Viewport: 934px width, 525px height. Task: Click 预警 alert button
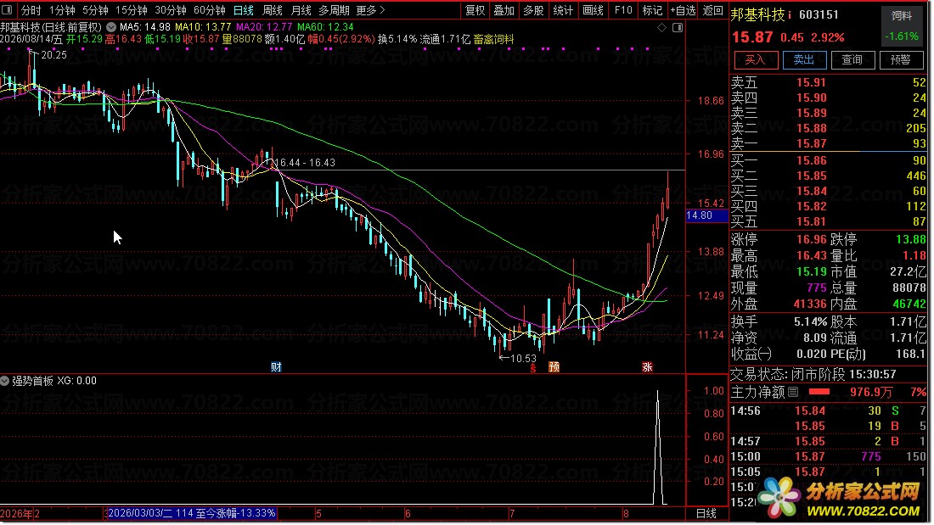(x=900, y=59)
